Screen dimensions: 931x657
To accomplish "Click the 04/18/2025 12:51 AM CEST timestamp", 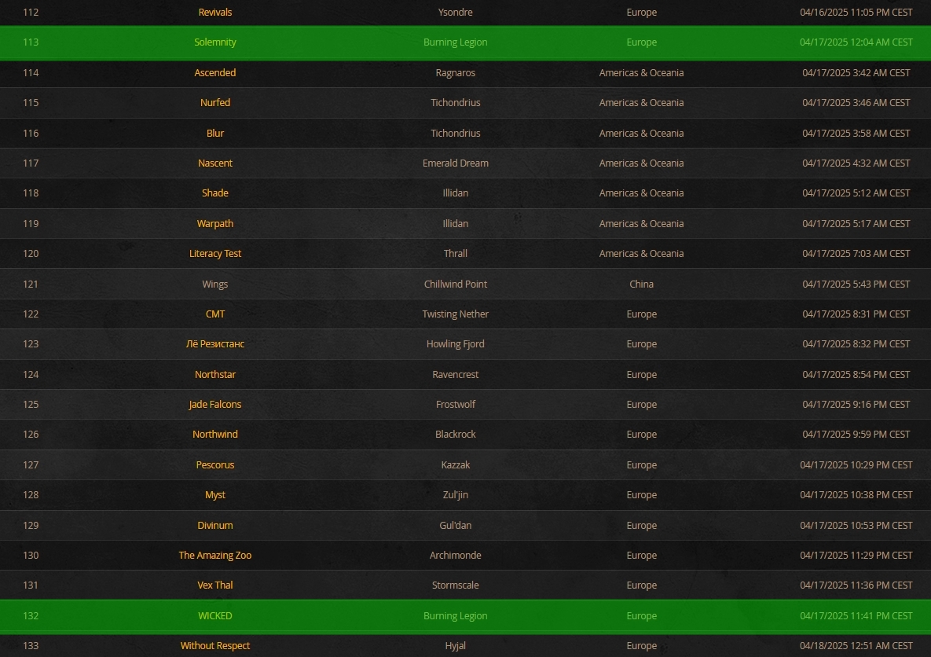I will click(856, 646).
